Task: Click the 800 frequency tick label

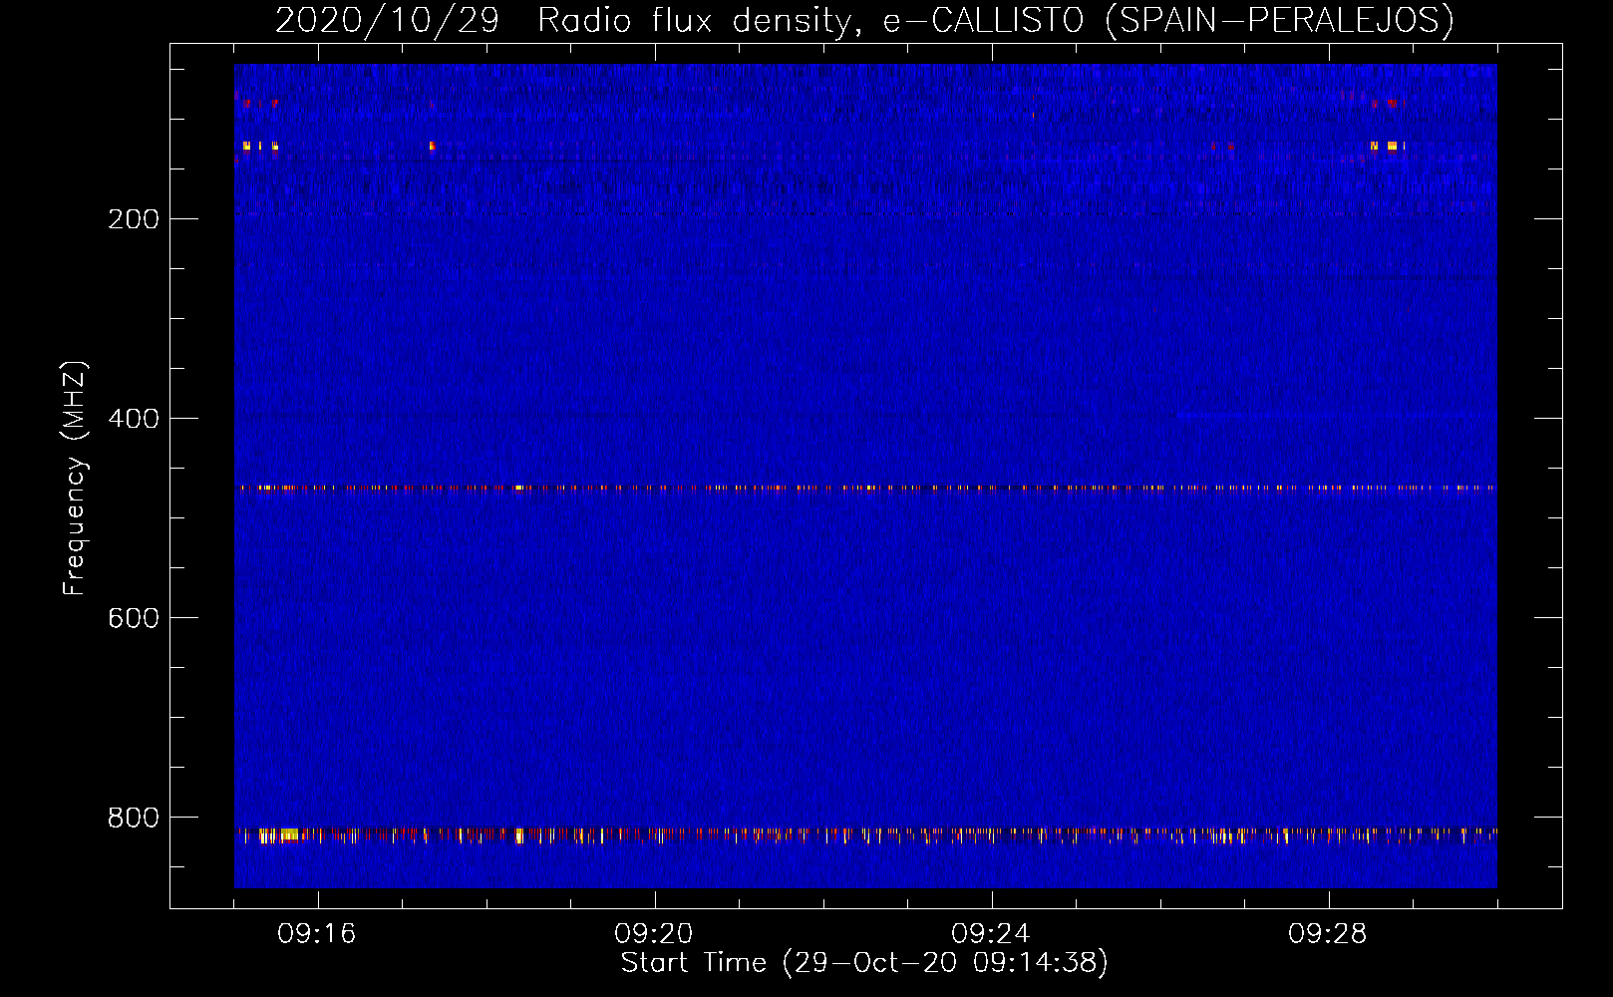Action: click(x=134, y=818)
